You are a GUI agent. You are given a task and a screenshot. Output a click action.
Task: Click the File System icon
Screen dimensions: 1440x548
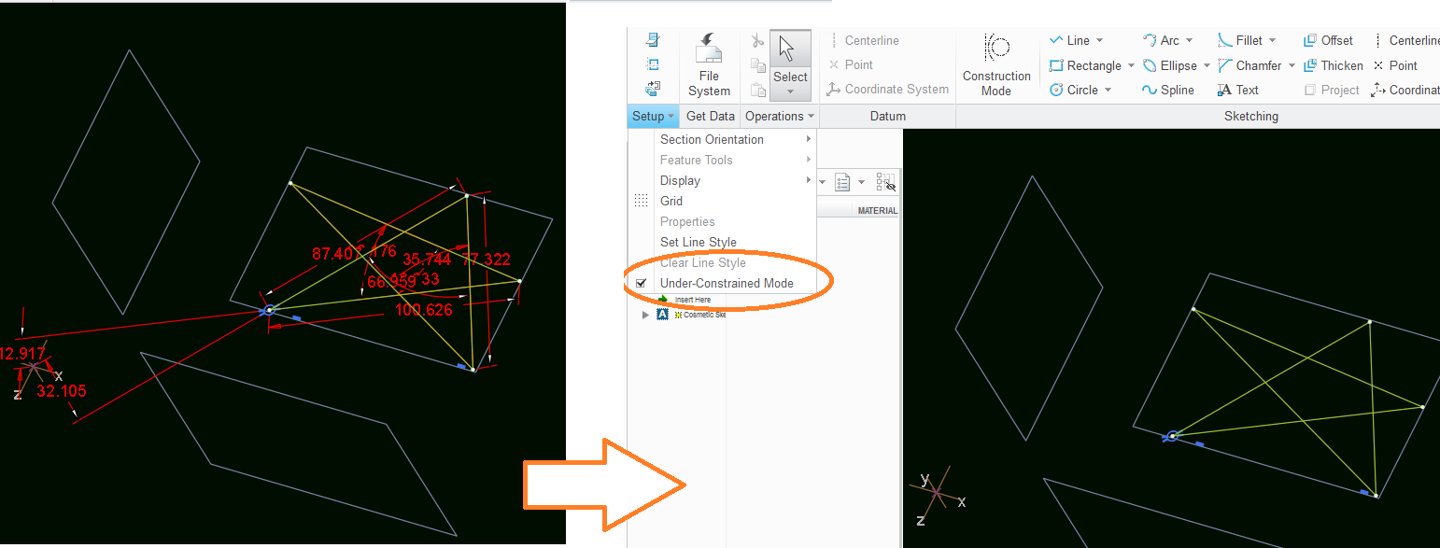tap(709, 49)
